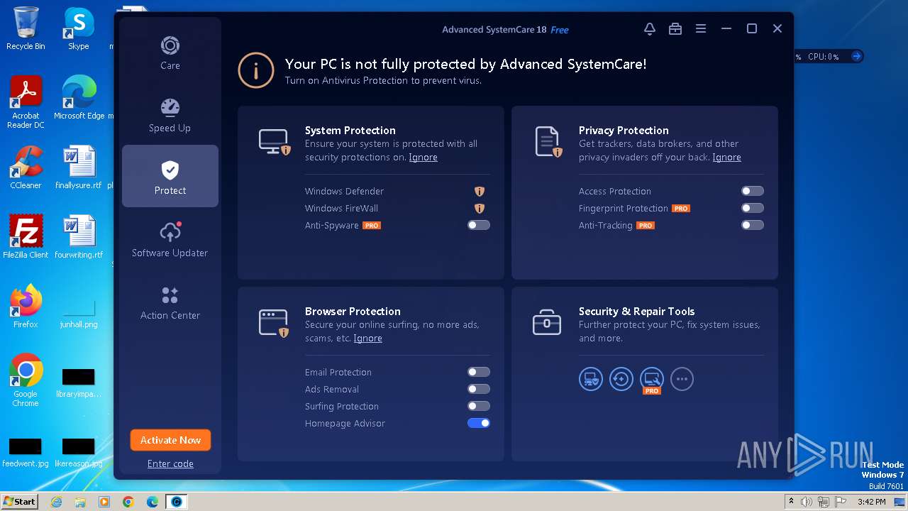This screenshot has width=908, height=511.
Task: Open the Skype desktop shortcut
Action: (x=79, y=28)
